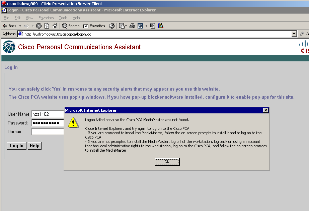Click the Log In heading text
The image size is (309, 211).
point(11,67)
